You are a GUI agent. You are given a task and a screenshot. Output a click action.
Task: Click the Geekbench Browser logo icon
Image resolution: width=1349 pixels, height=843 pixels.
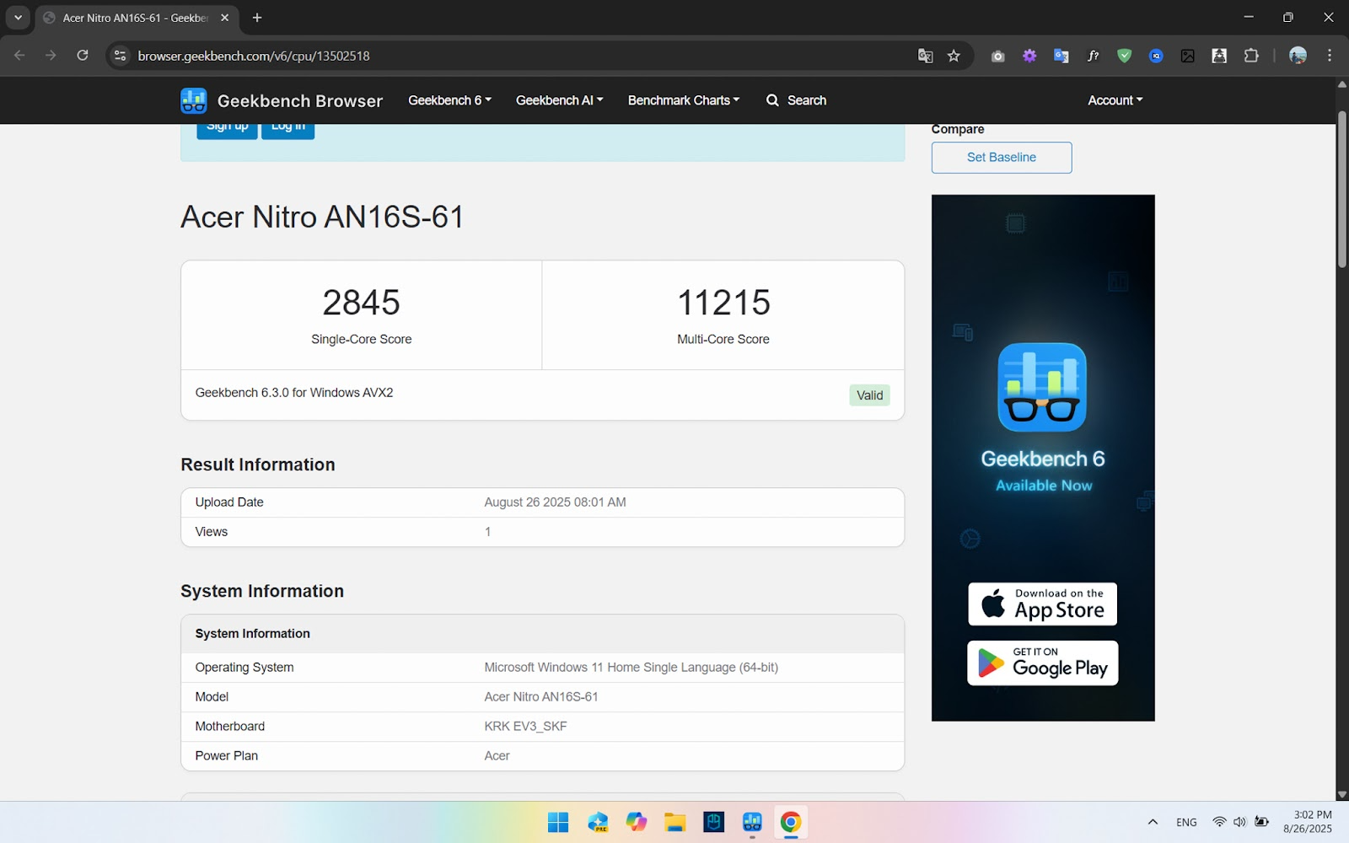pyautogui.click(x=194, y=100)
